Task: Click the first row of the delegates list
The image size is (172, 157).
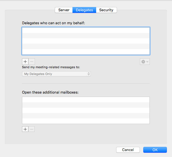Action: tap(86, 30)
